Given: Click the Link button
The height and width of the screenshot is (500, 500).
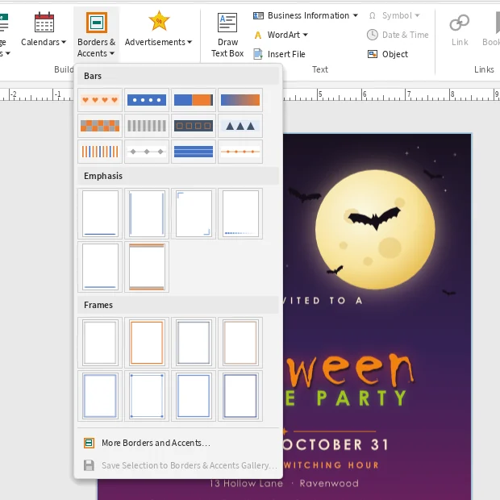Looking at the screenshot, I should (x=460, y=30).
